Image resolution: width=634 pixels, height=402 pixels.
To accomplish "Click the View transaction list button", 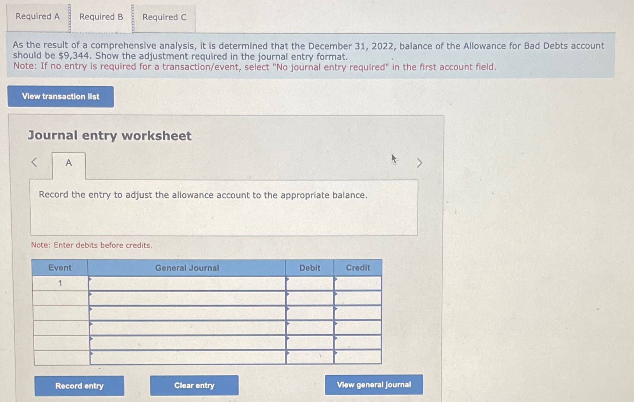I will click(60, 97).
